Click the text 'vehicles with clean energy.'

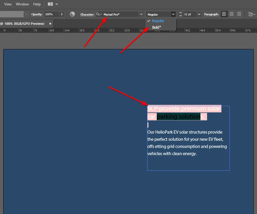pos(172,154)
